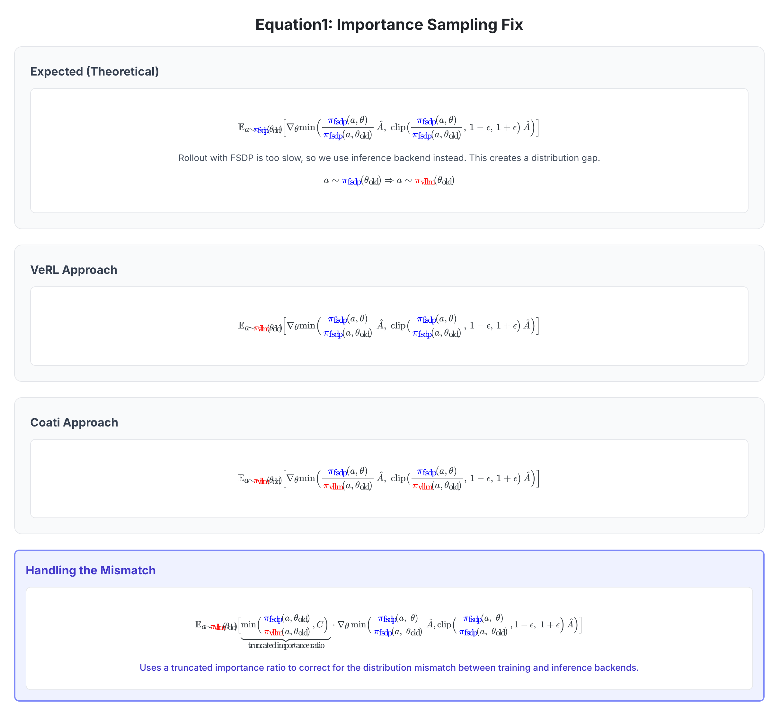The image size is (780, 718).
Task: Select the Expected (Theoretical) heading
Action: click(x=95, y=71)
